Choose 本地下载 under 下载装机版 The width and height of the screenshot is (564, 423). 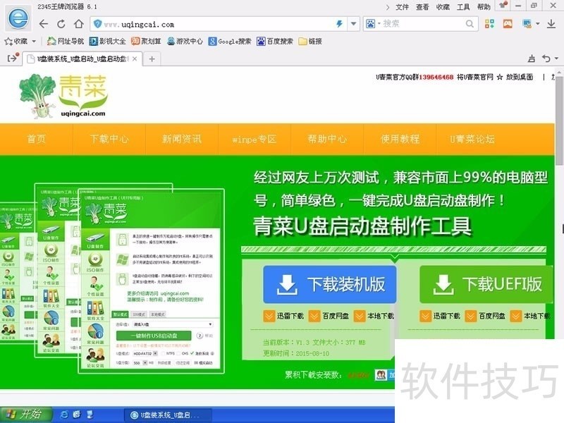374,316
